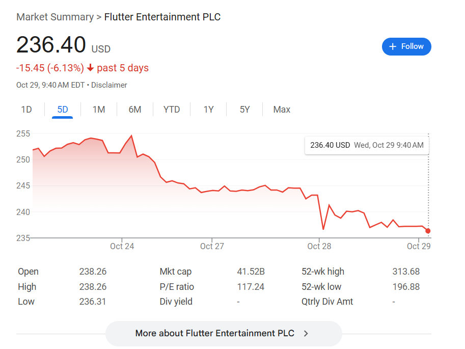Click the Oct 27 date axis label

[x=212, y=247]
